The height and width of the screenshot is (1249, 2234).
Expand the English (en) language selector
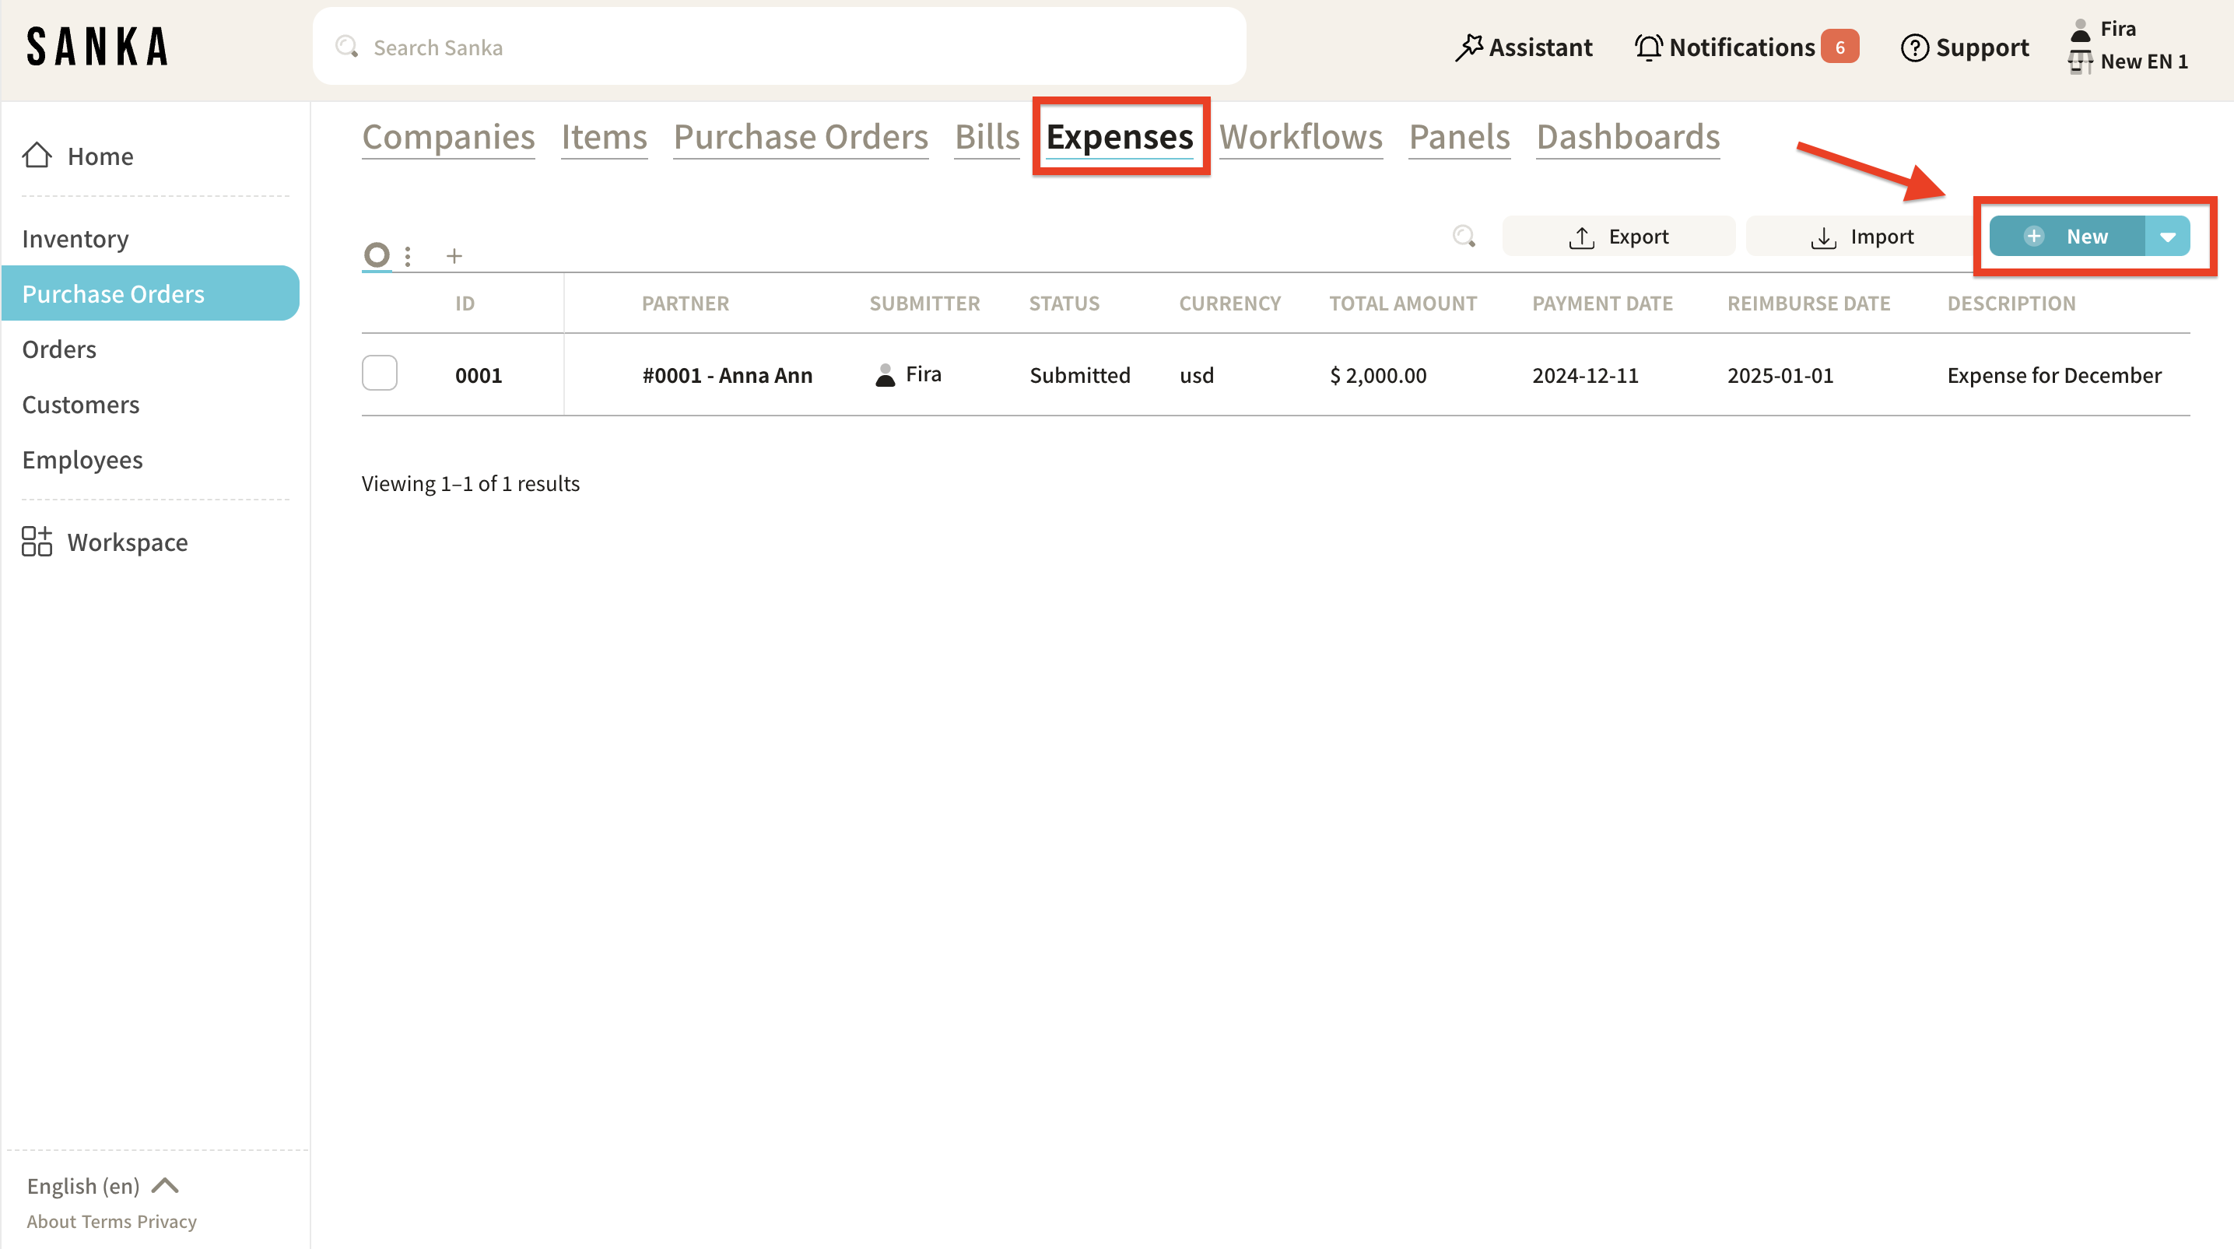click(103, 1185)
